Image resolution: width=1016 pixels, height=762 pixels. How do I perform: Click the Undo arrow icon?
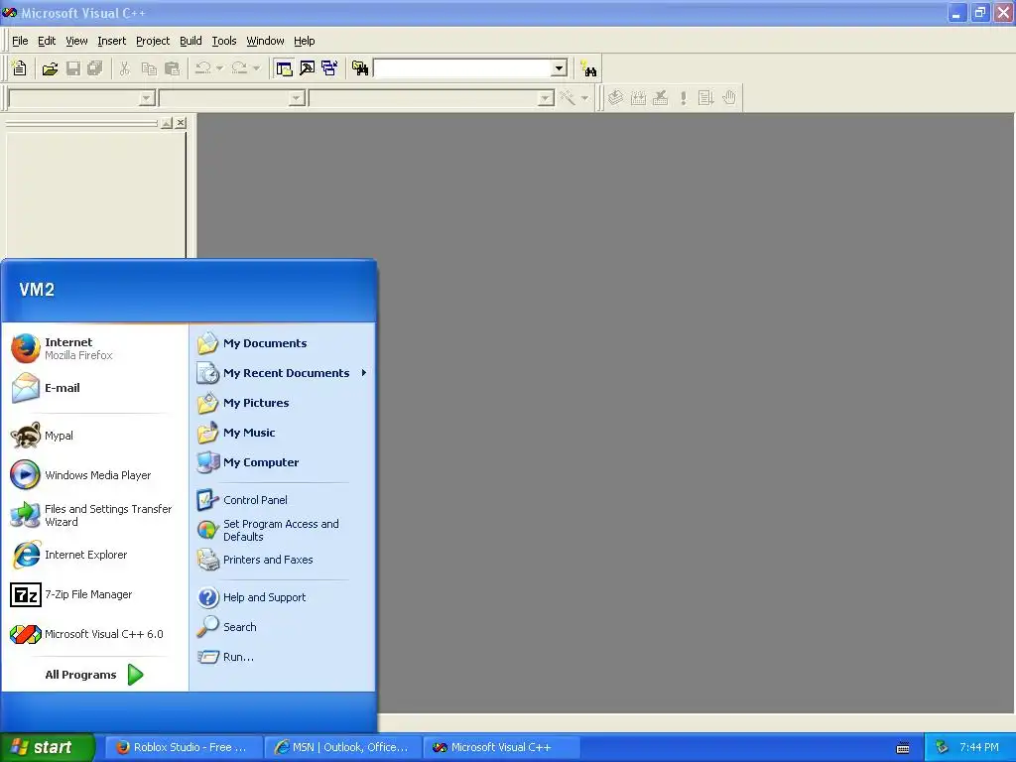202,68
